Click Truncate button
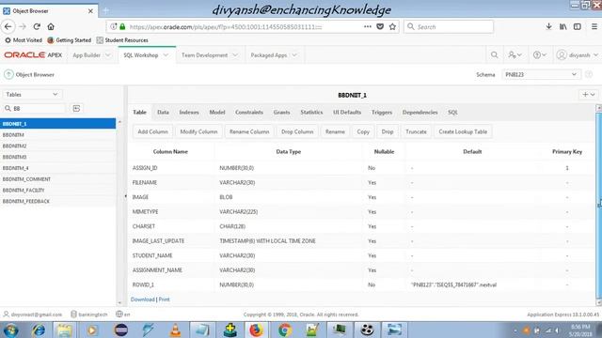602x338 pixels. coord(416,131)
